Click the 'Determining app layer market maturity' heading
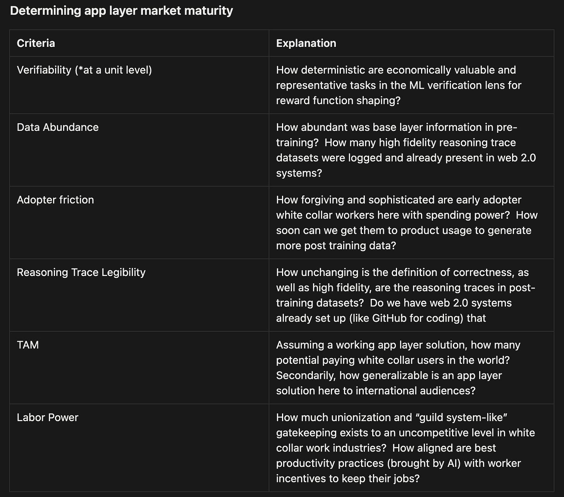This screenshot has width=564, height=497. 121,11
